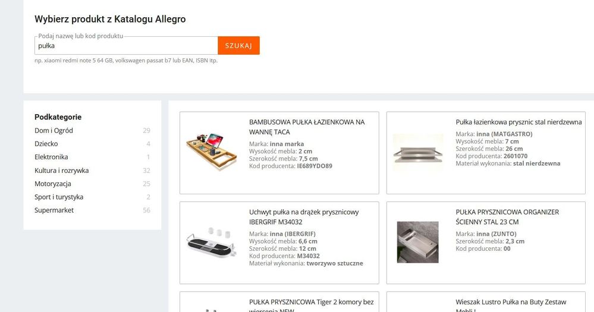Click the bamboo bathtub tray thumbnail
This screenshot has height=312, width=594.
212,152
